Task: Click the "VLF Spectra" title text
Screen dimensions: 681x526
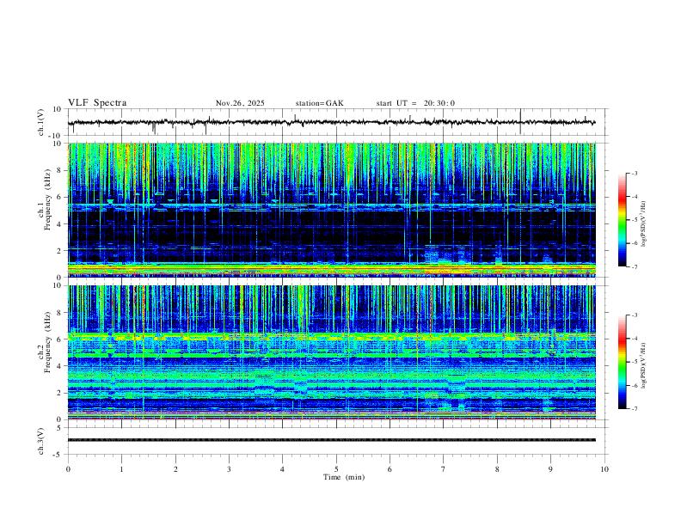Action: 97,103
